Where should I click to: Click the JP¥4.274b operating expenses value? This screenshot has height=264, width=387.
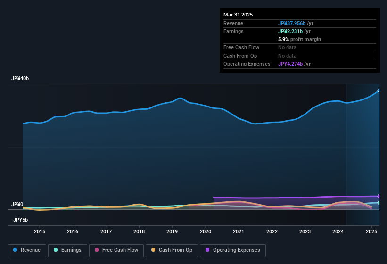click(290, 64)
